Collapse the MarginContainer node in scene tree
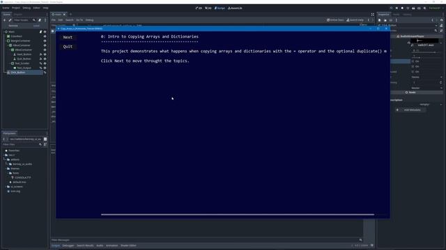Viewport: 446px width, 250px height. tap(6, 41)
